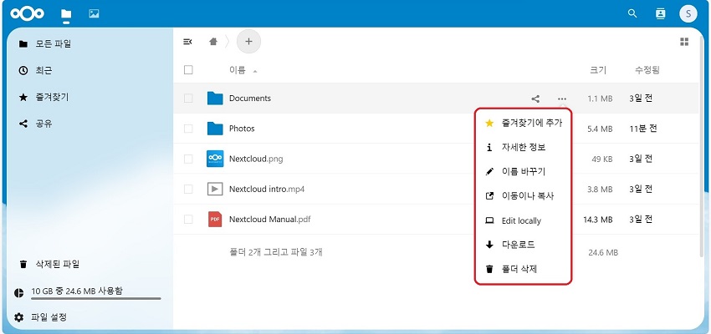Tick the Documents folder checkbox

pos(188,99)
